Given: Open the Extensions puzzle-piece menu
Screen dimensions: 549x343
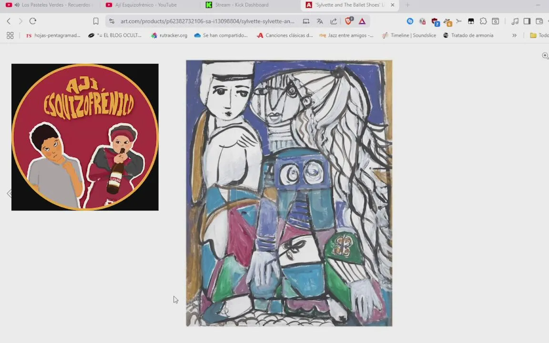Looking at the screenshot, I should click(483, 21).
